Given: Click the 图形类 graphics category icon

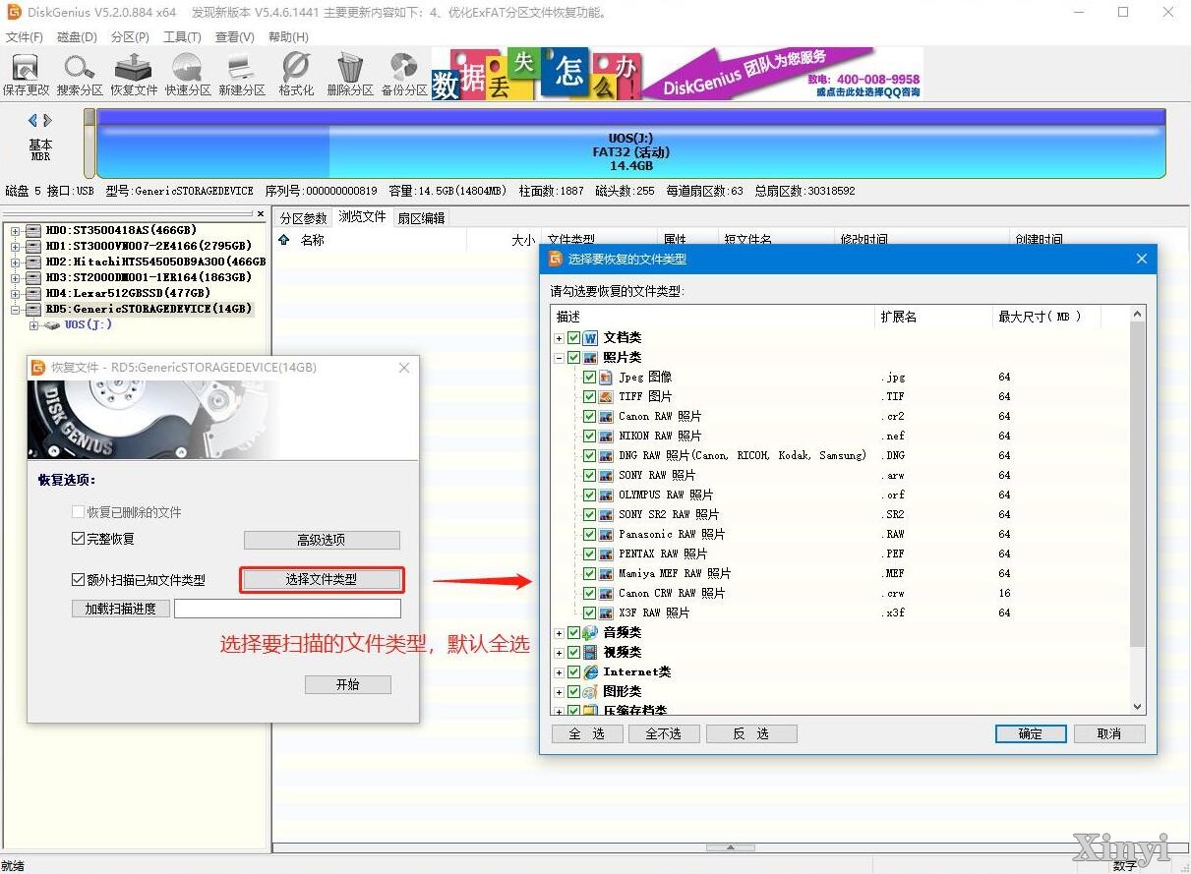Looking at the screenshot, I should click(x=591, y=691).
